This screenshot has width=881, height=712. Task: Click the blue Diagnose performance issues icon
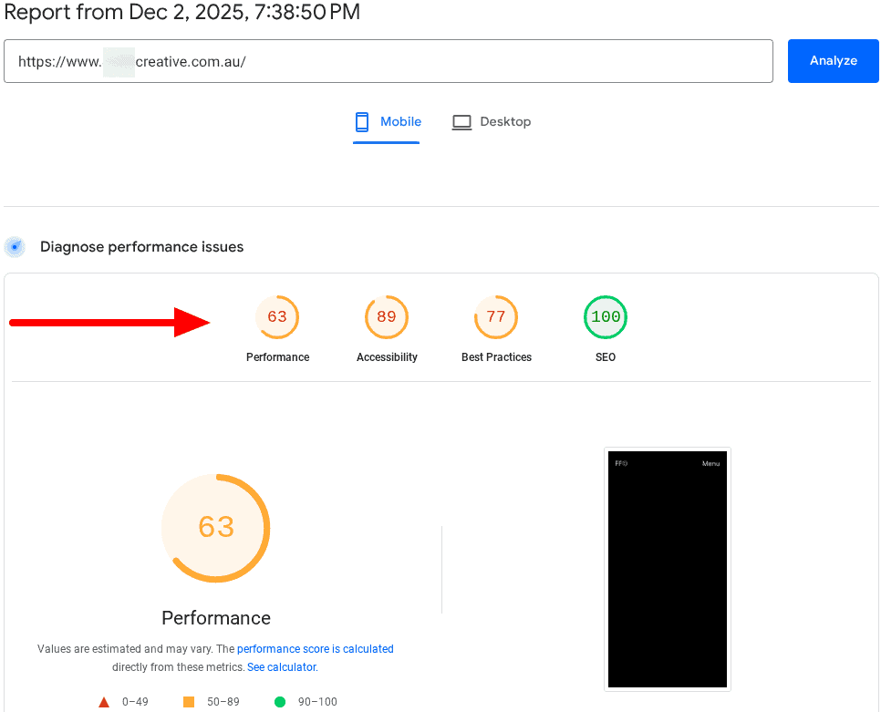(x=15, y=247)
